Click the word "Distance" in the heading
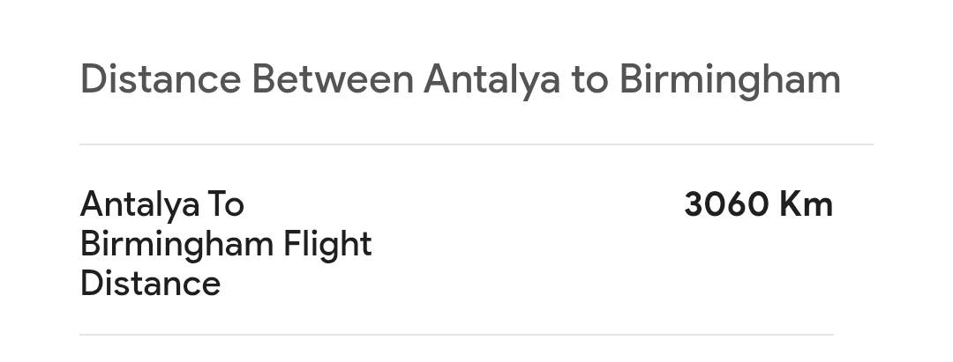The width and height of the screenshot is (953, 362). [x=160, y=79]
